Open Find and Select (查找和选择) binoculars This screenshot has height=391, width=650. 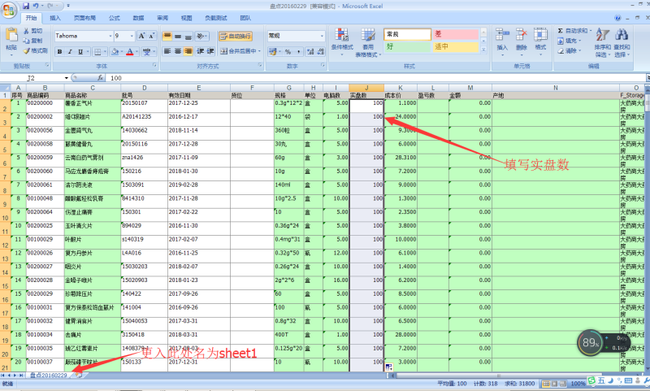pyautogui.click(x=622, y=42)
